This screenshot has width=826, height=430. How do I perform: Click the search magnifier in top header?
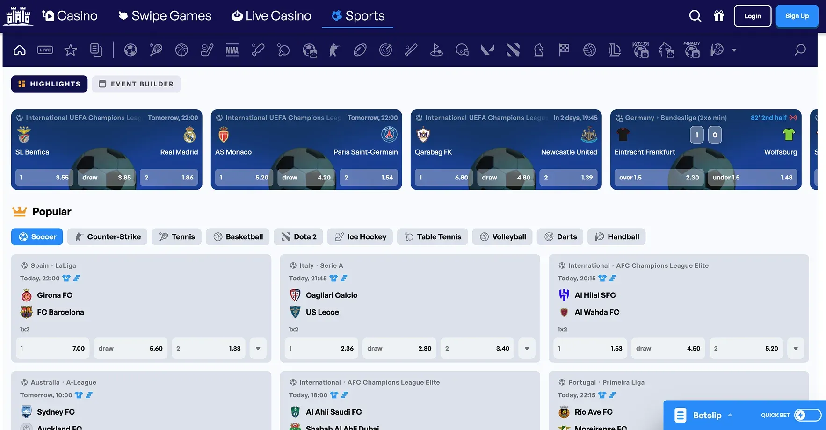[695, 16]
